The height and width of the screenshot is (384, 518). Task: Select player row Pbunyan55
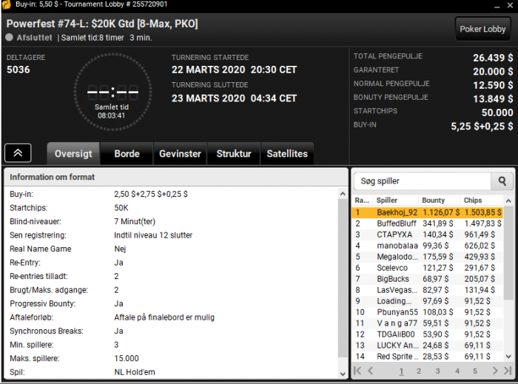428,312
